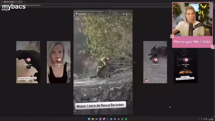Open the story thumbnail with the black cat on sofa
This screenshot has width=215, height=121.
click(x=28, y=62)
